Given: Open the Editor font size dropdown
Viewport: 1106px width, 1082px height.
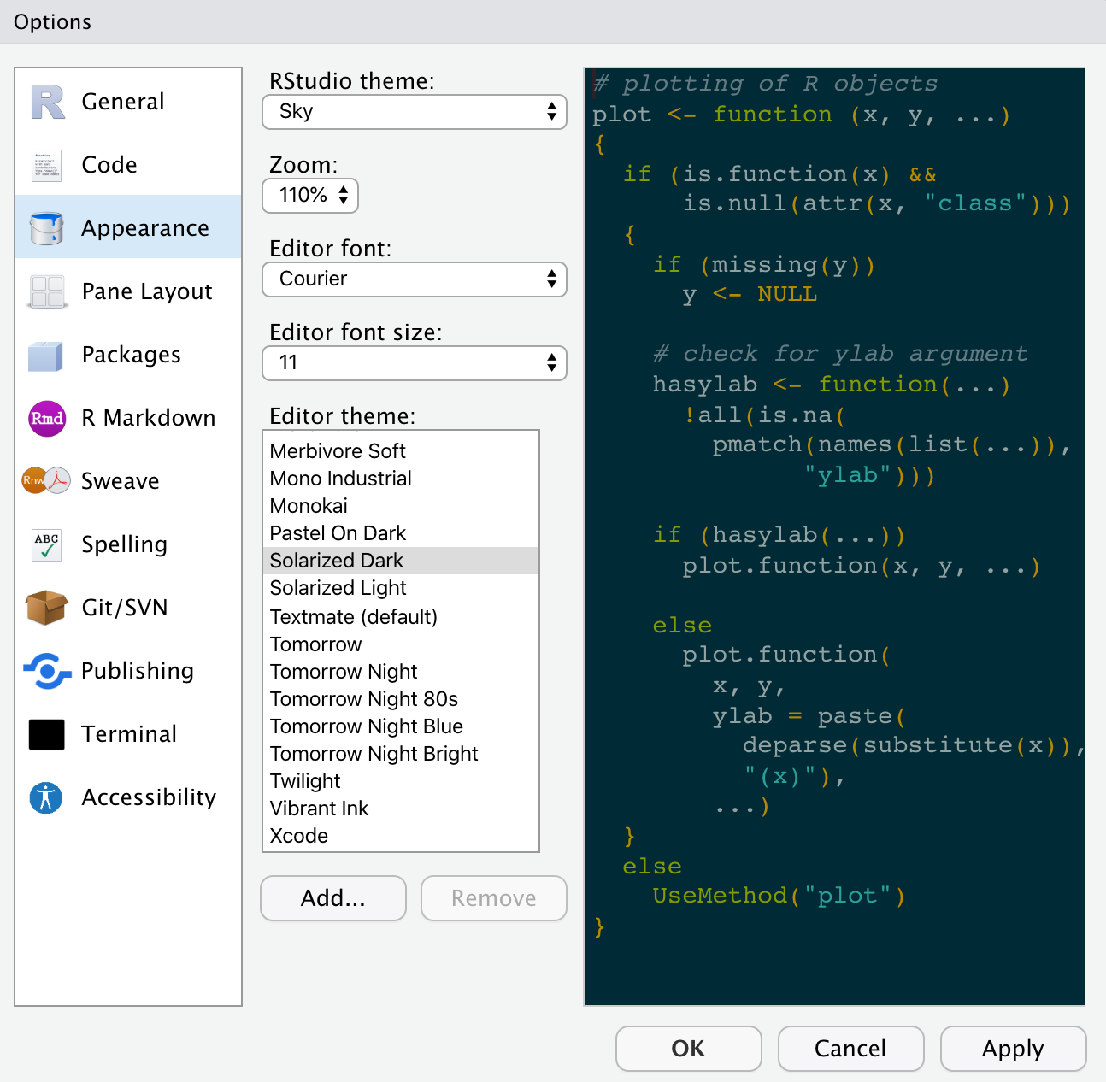Looking at the screenshot, I should click(x=415, y=363).
